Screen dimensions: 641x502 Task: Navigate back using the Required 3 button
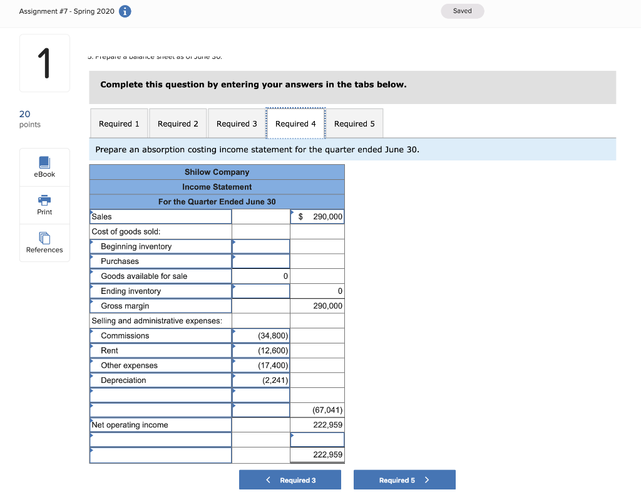click(x=290, y=479)
